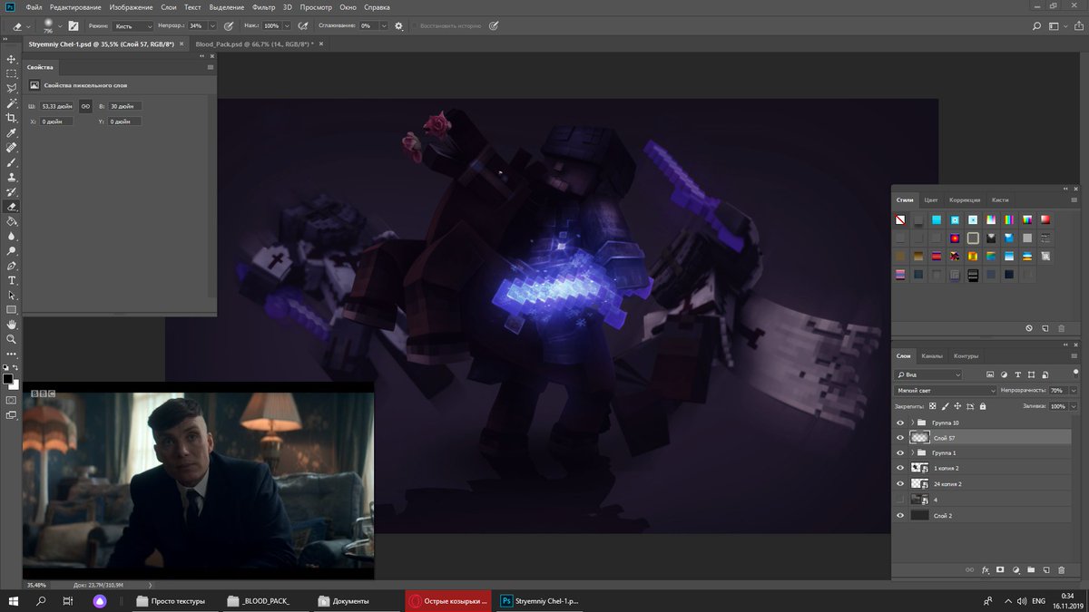Toggle the brush settings panel icon

tap(72, 26)
